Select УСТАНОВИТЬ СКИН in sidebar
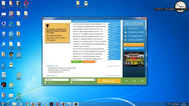The image size is (189, 106). [x=134, y=36]
